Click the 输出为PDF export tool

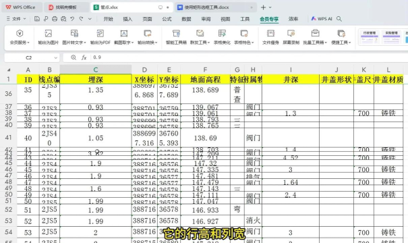click(x=100, y=36)
